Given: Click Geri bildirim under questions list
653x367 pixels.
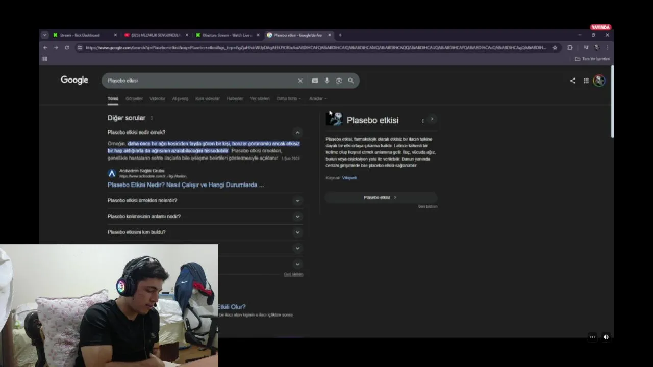Looking at the screenshot, I should (x=293, y=274).
